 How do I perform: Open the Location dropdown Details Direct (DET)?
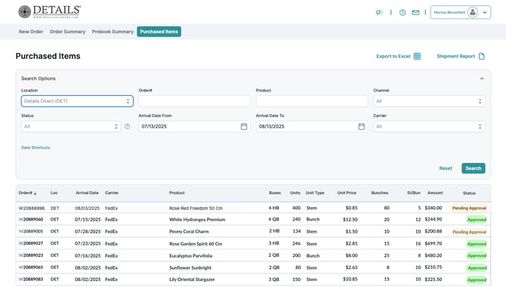point(77,101)
